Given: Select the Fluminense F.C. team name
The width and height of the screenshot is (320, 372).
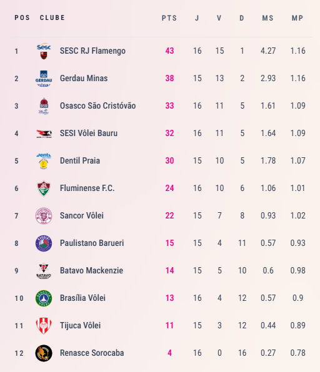Looking at the screenshot, I should 87,188.
